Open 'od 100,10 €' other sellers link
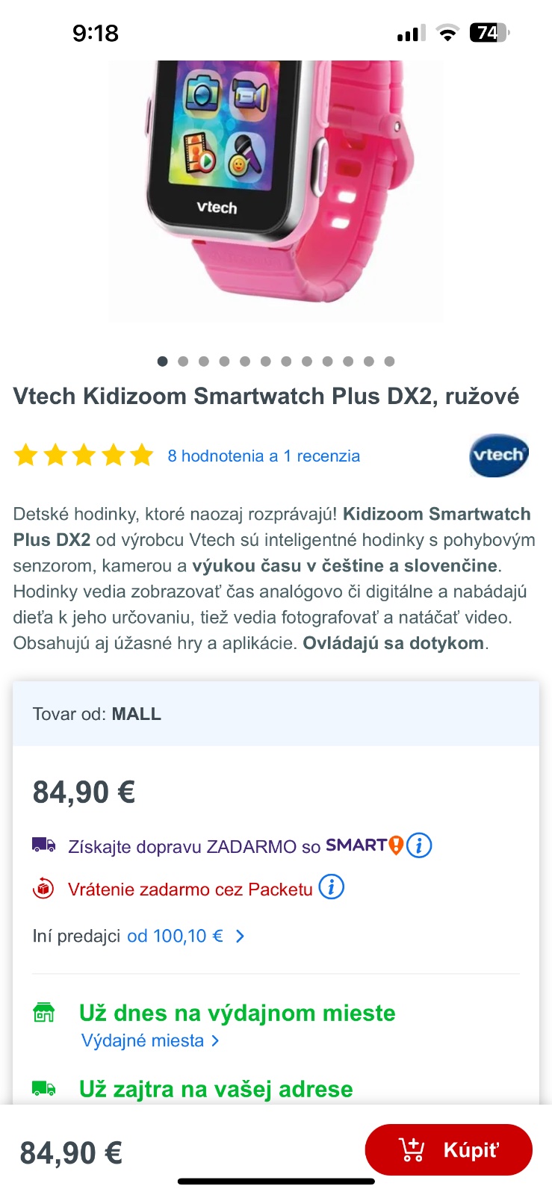The width and height of the screenshot is (552, 1195). pos(175,936)
